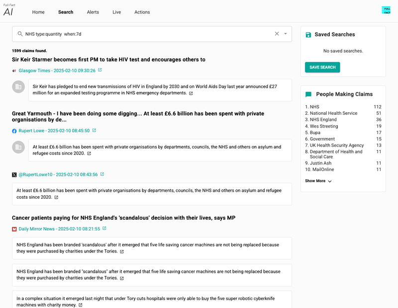Click the Full Fact AI logo
Image resolution: width=398 pixels, height=308 pixels.
pos(9,10)
